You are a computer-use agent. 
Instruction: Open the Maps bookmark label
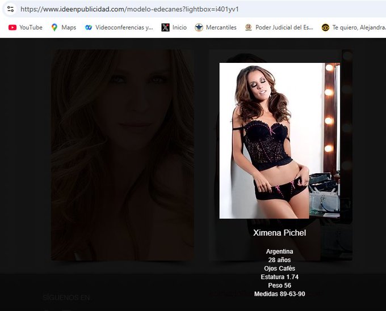[x=69, y=28]
